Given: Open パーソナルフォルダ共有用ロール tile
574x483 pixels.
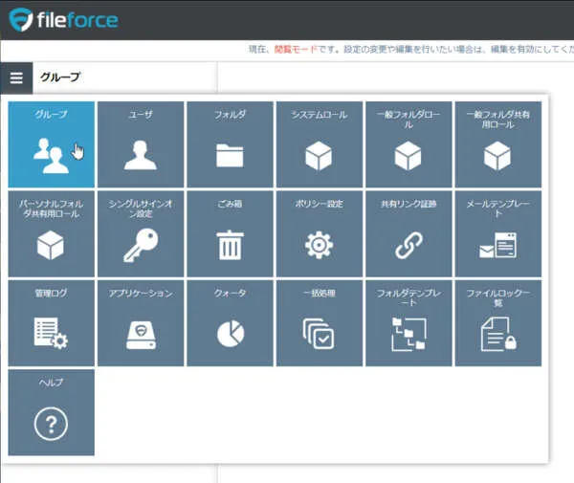Looking at the screenshot, I should 51,234.
